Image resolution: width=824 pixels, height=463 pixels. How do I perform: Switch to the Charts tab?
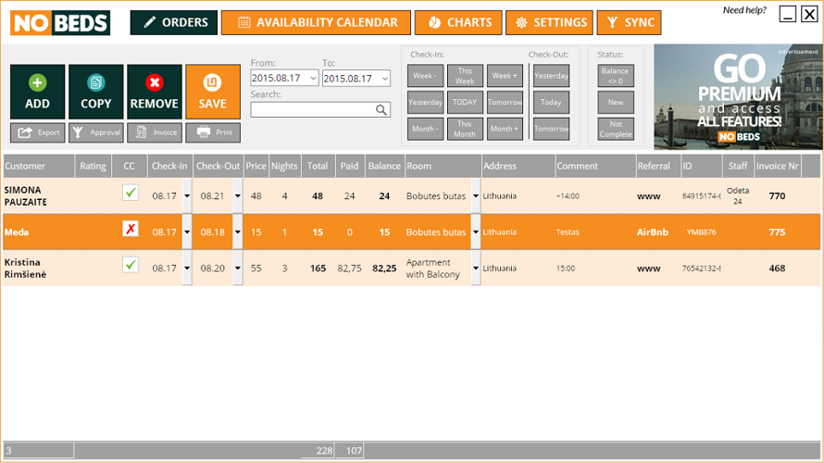458,22
